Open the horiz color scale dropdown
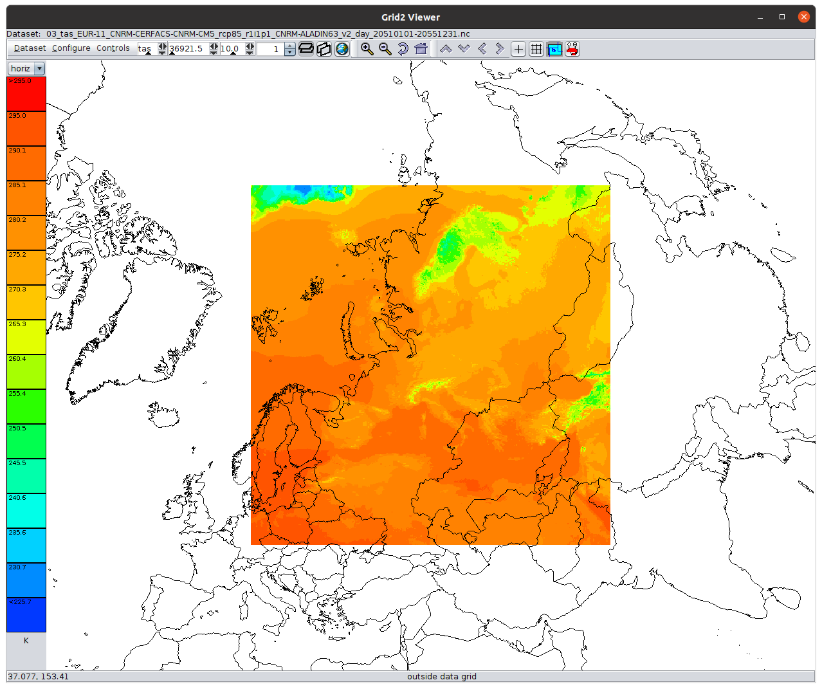822x689 pixels. (26, 68)
